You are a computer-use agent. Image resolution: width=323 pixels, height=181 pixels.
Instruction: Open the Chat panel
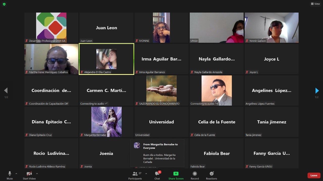click(157, 174)
